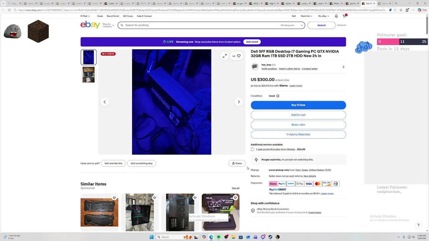
Task: Open the shopping cart icon
Action: click(x=344, y=16)
